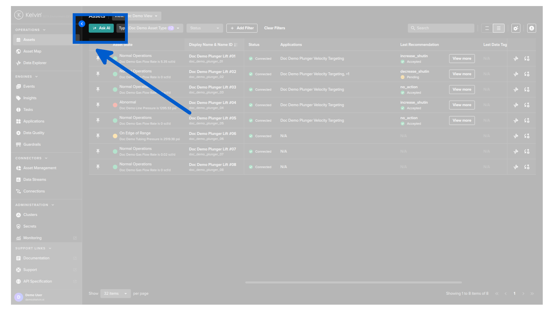Click the Guardrails sidebar icon
Screen dimensions: 554x311
tap(18, 144)
